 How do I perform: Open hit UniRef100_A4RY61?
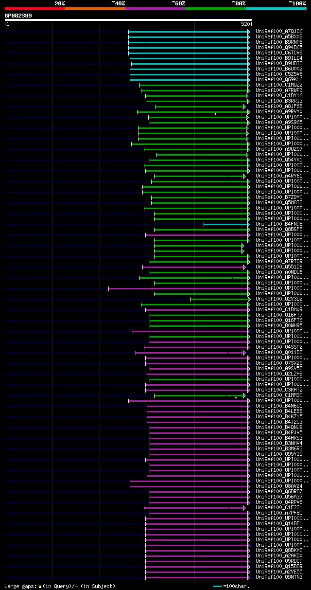[279, 176]
